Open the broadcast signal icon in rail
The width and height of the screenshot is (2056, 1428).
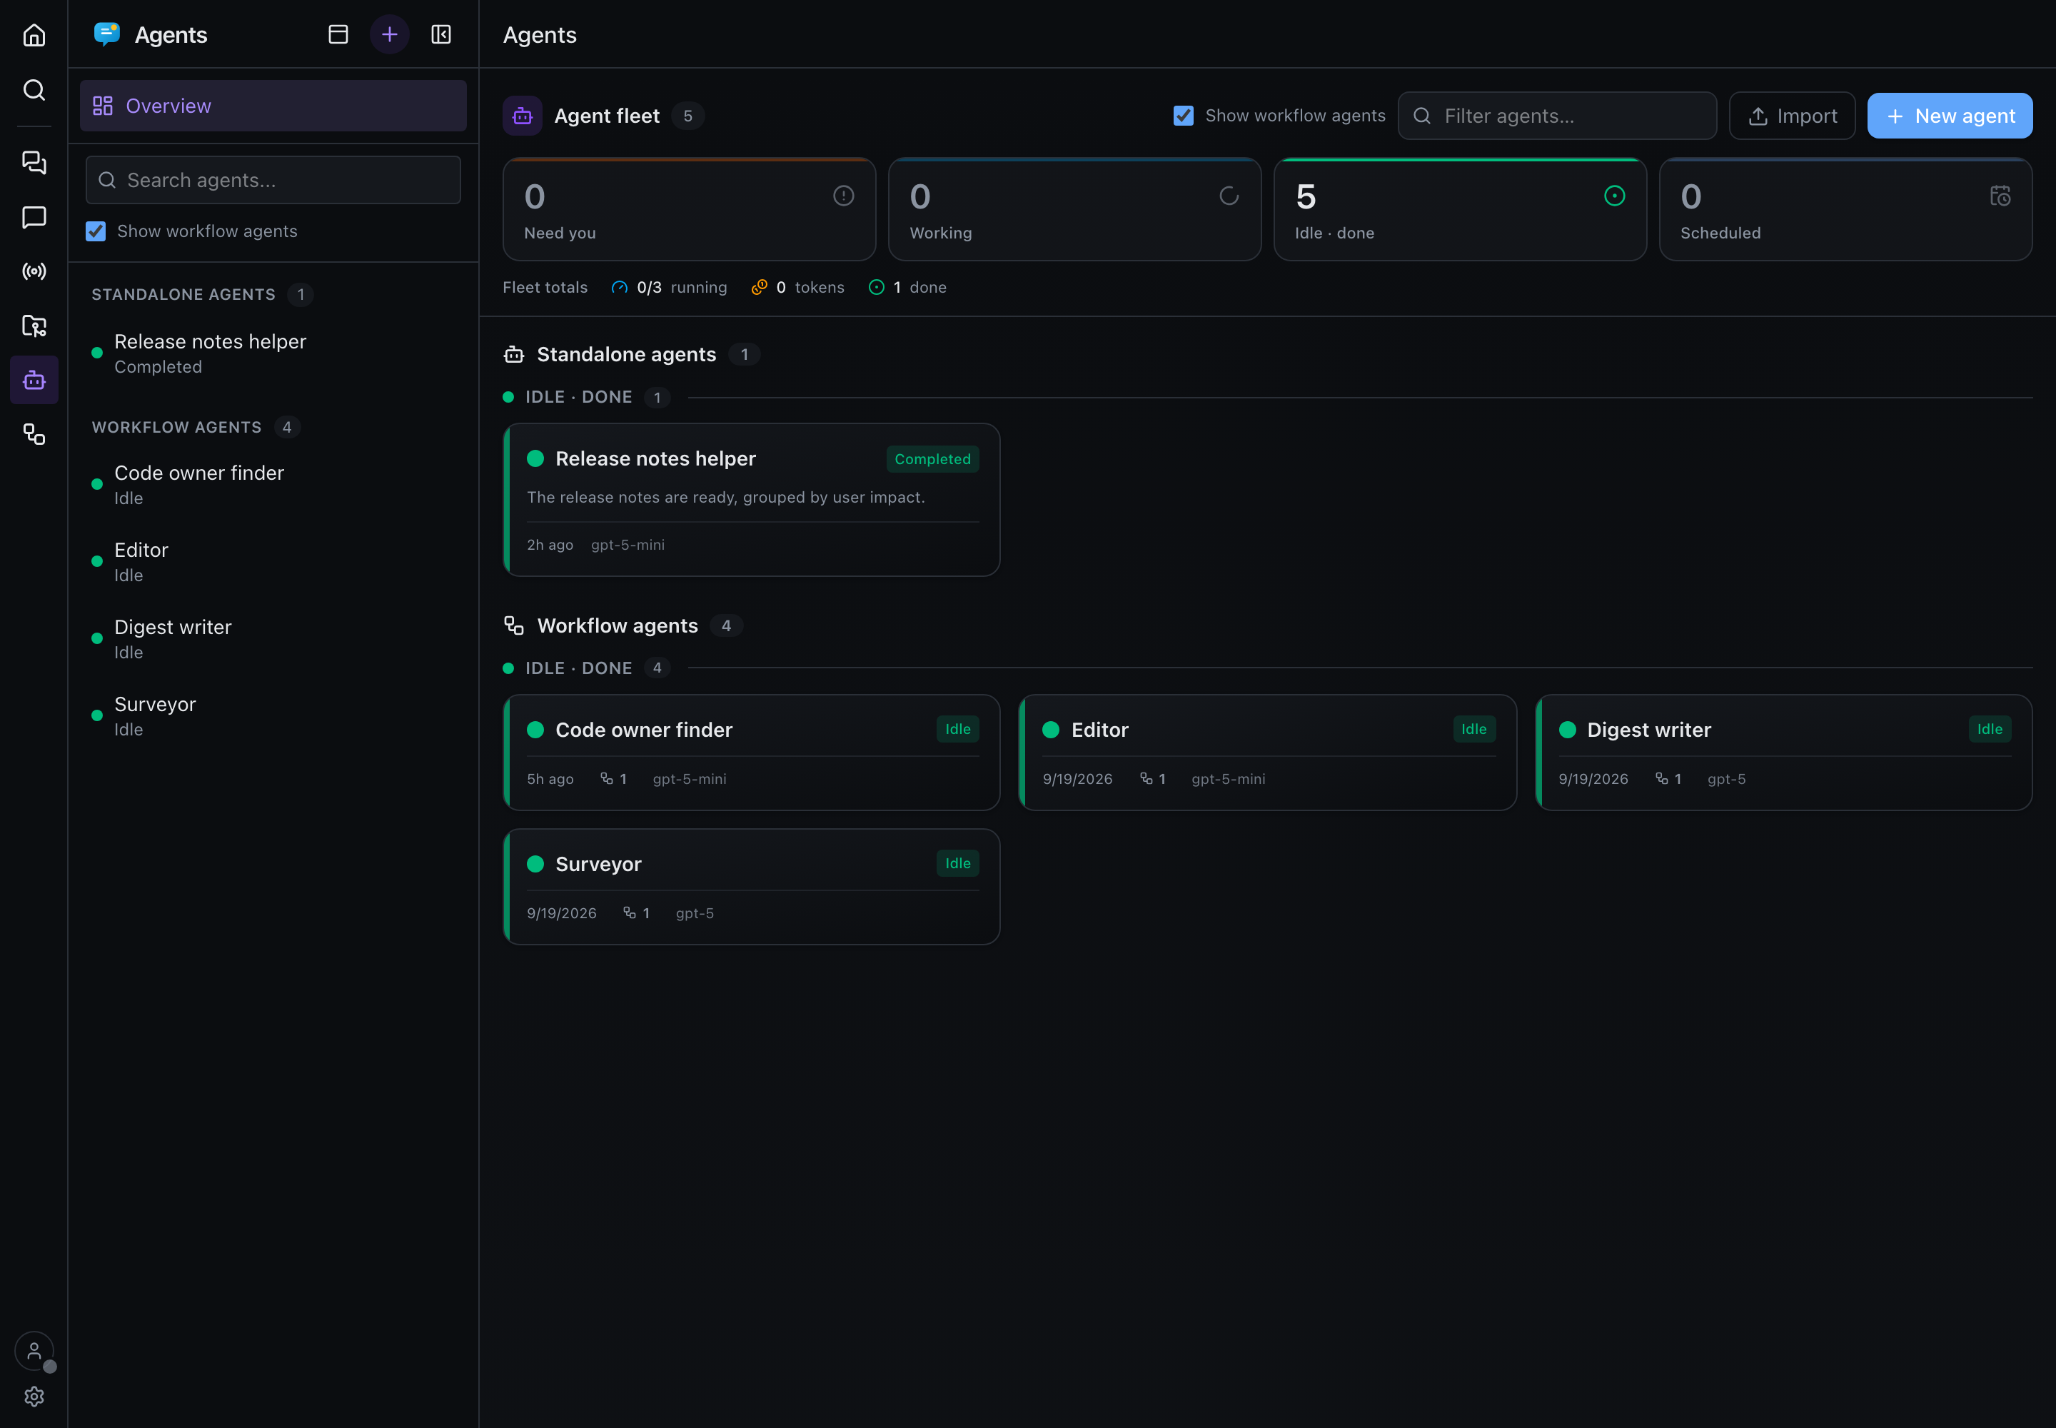tap(34, 271)
